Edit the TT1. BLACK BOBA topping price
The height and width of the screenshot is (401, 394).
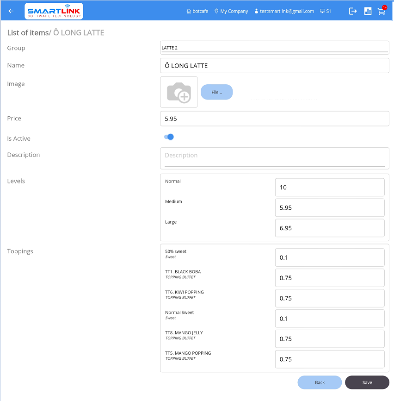(329, 278)
